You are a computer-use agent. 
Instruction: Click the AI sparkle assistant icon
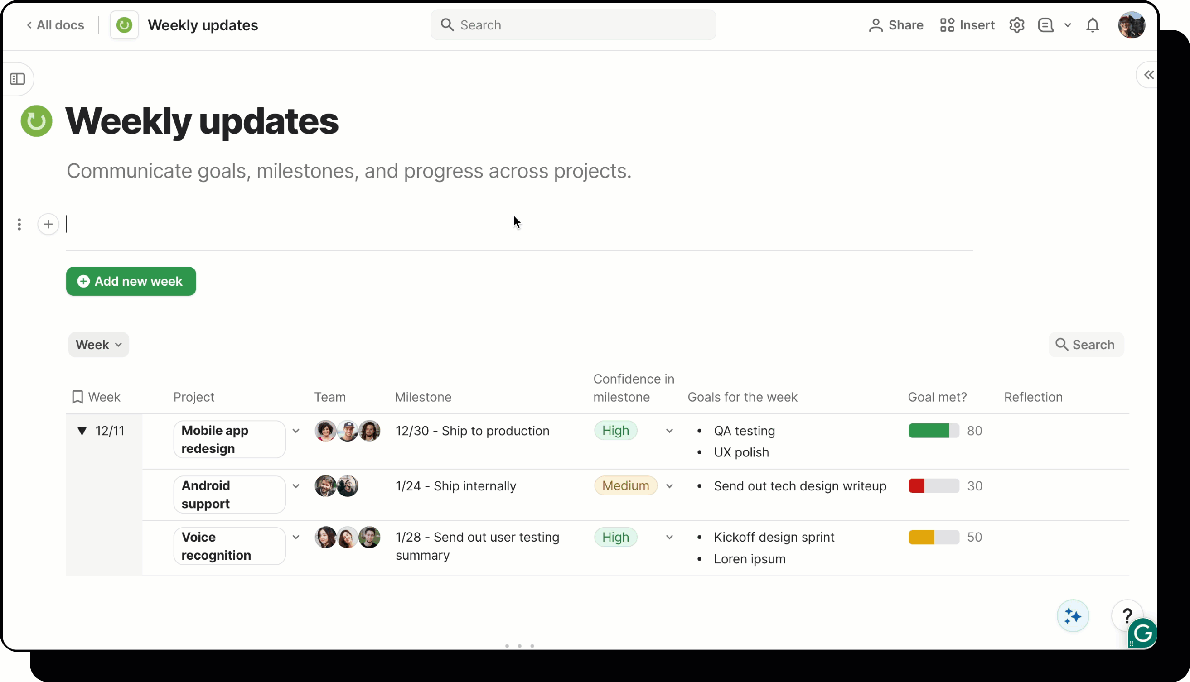pyautogui.click(x=1072, y=615)
